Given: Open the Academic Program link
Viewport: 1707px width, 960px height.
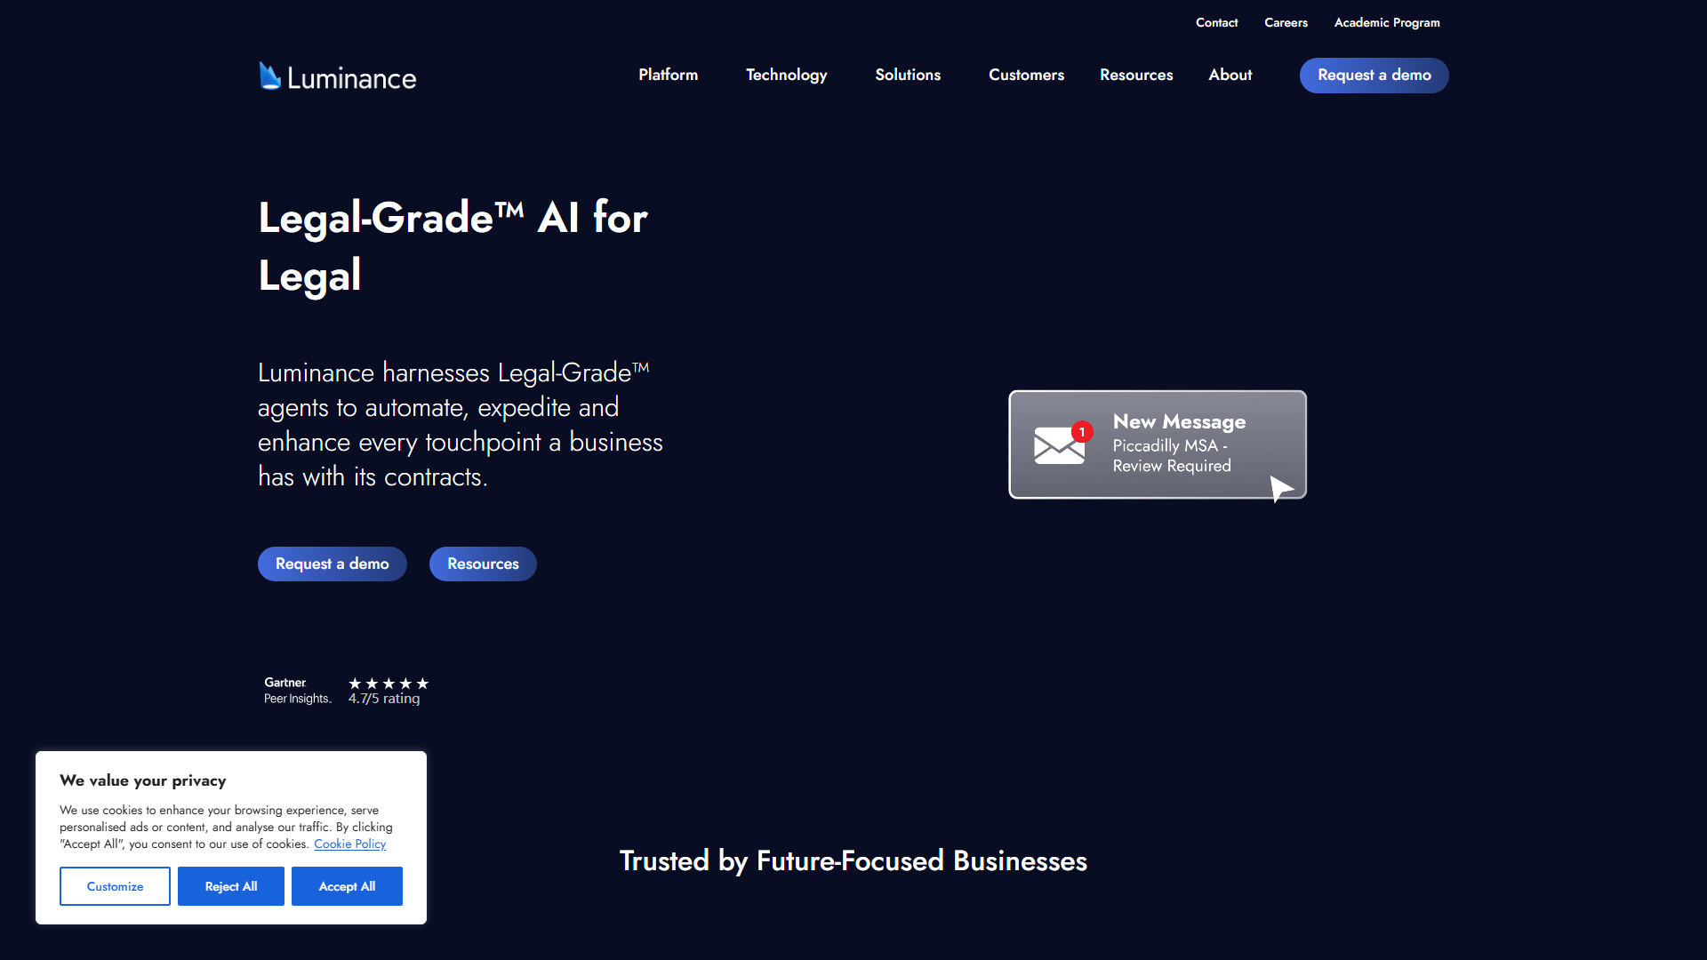Looking at the screenshot, I should coord(1387,23).
